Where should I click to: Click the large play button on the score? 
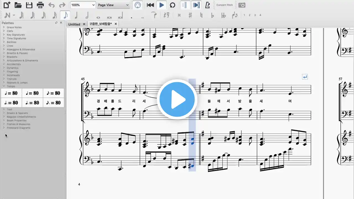click(x=177, y=99)
